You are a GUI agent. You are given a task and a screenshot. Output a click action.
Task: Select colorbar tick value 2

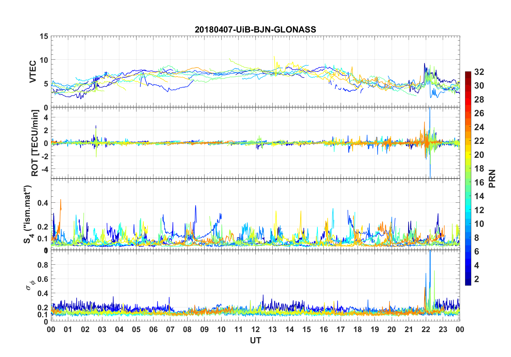477,279
